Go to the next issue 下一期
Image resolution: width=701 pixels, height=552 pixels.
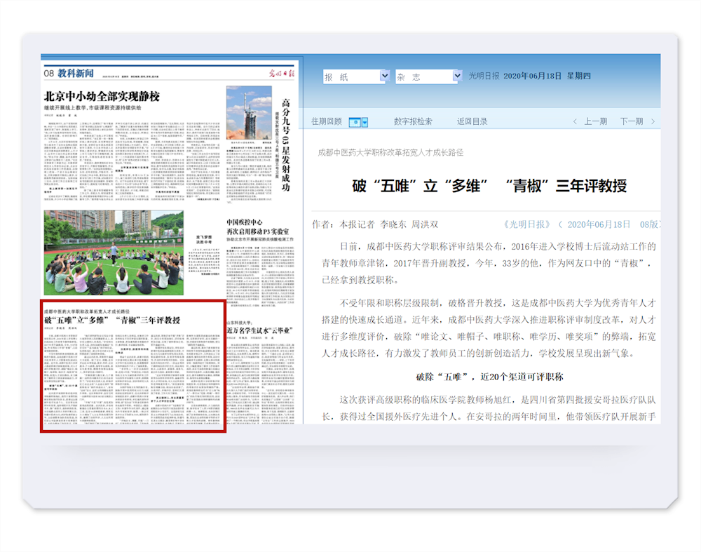(x=637, y=121)
